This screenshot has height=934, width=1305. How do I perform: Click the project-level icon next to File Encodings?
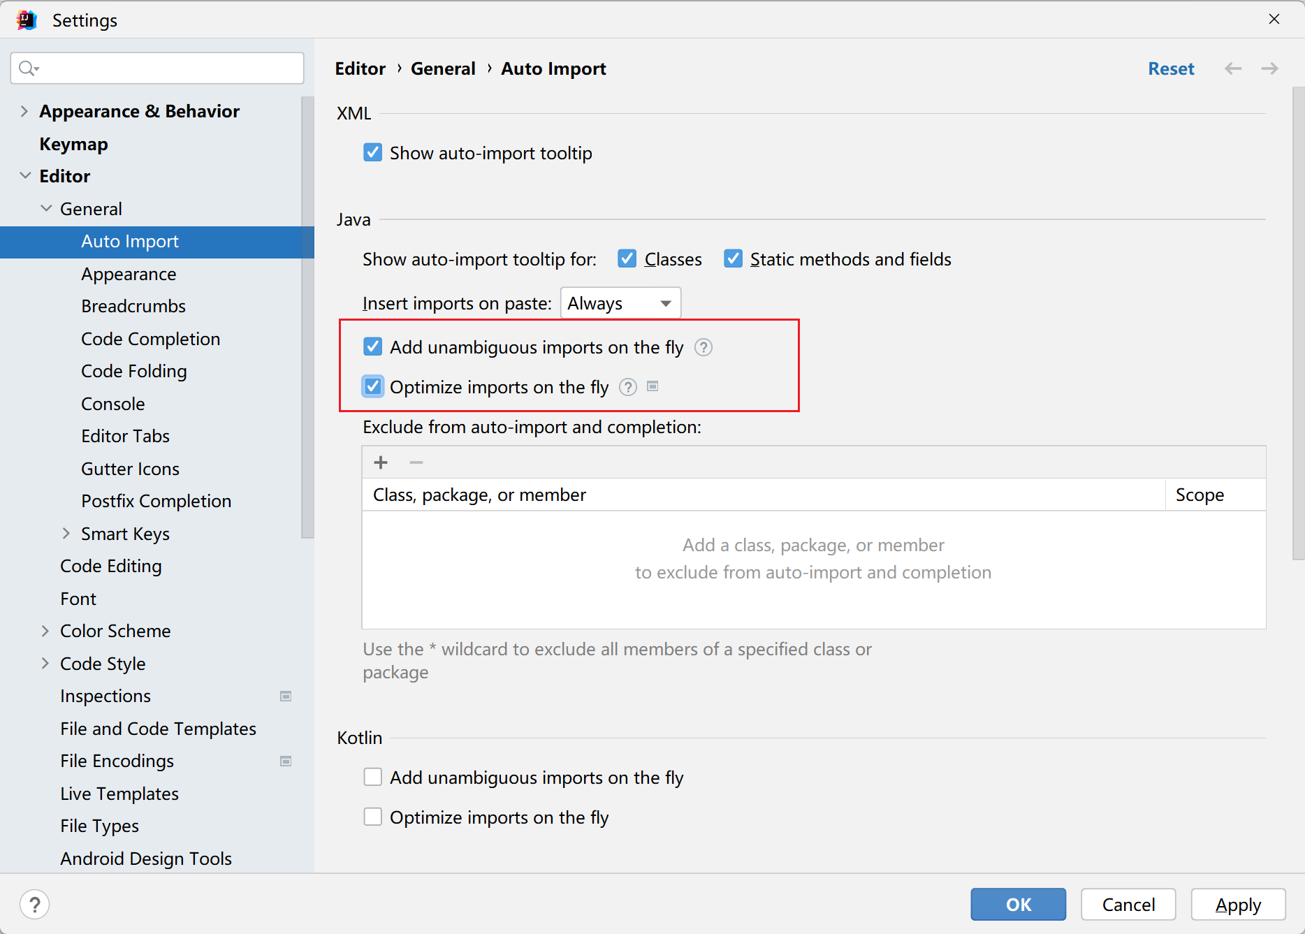286,761
